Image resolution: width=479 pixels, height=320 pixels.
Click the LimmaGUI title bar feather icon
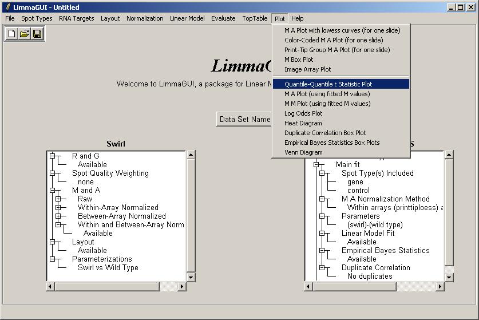[x=7, y=7]
